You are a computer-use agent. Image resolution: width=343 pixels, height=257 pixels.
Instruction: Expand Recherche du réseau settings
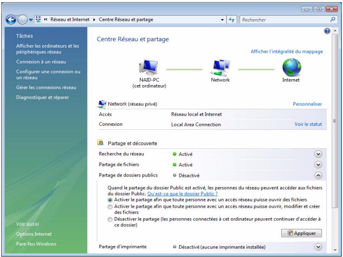click(x=318, y=154)
